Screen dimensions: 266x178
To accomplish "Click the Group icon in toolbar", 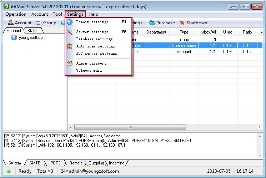I will [39, 22].
